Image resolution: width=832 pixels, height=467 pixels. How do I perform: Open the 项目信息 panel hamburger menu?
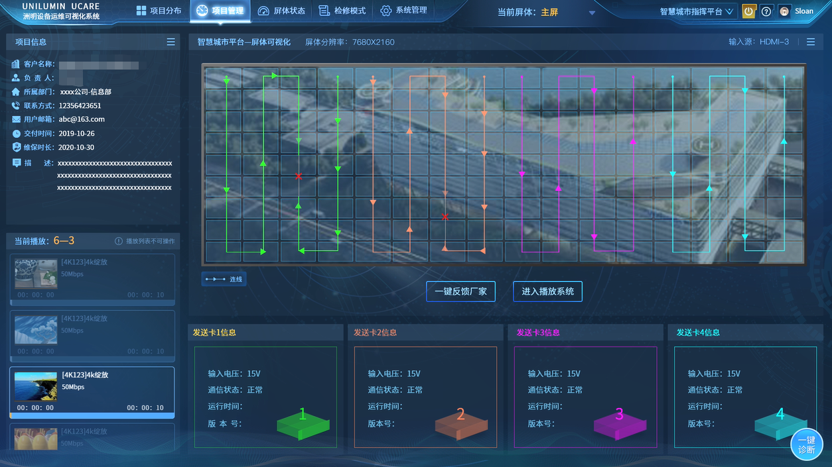pyautogui.click(x=171, y=42)
